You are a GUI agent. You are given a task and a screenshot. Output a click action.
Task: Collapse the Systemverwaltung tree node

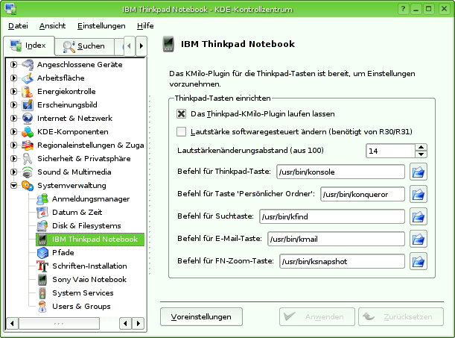pos(13,186)
